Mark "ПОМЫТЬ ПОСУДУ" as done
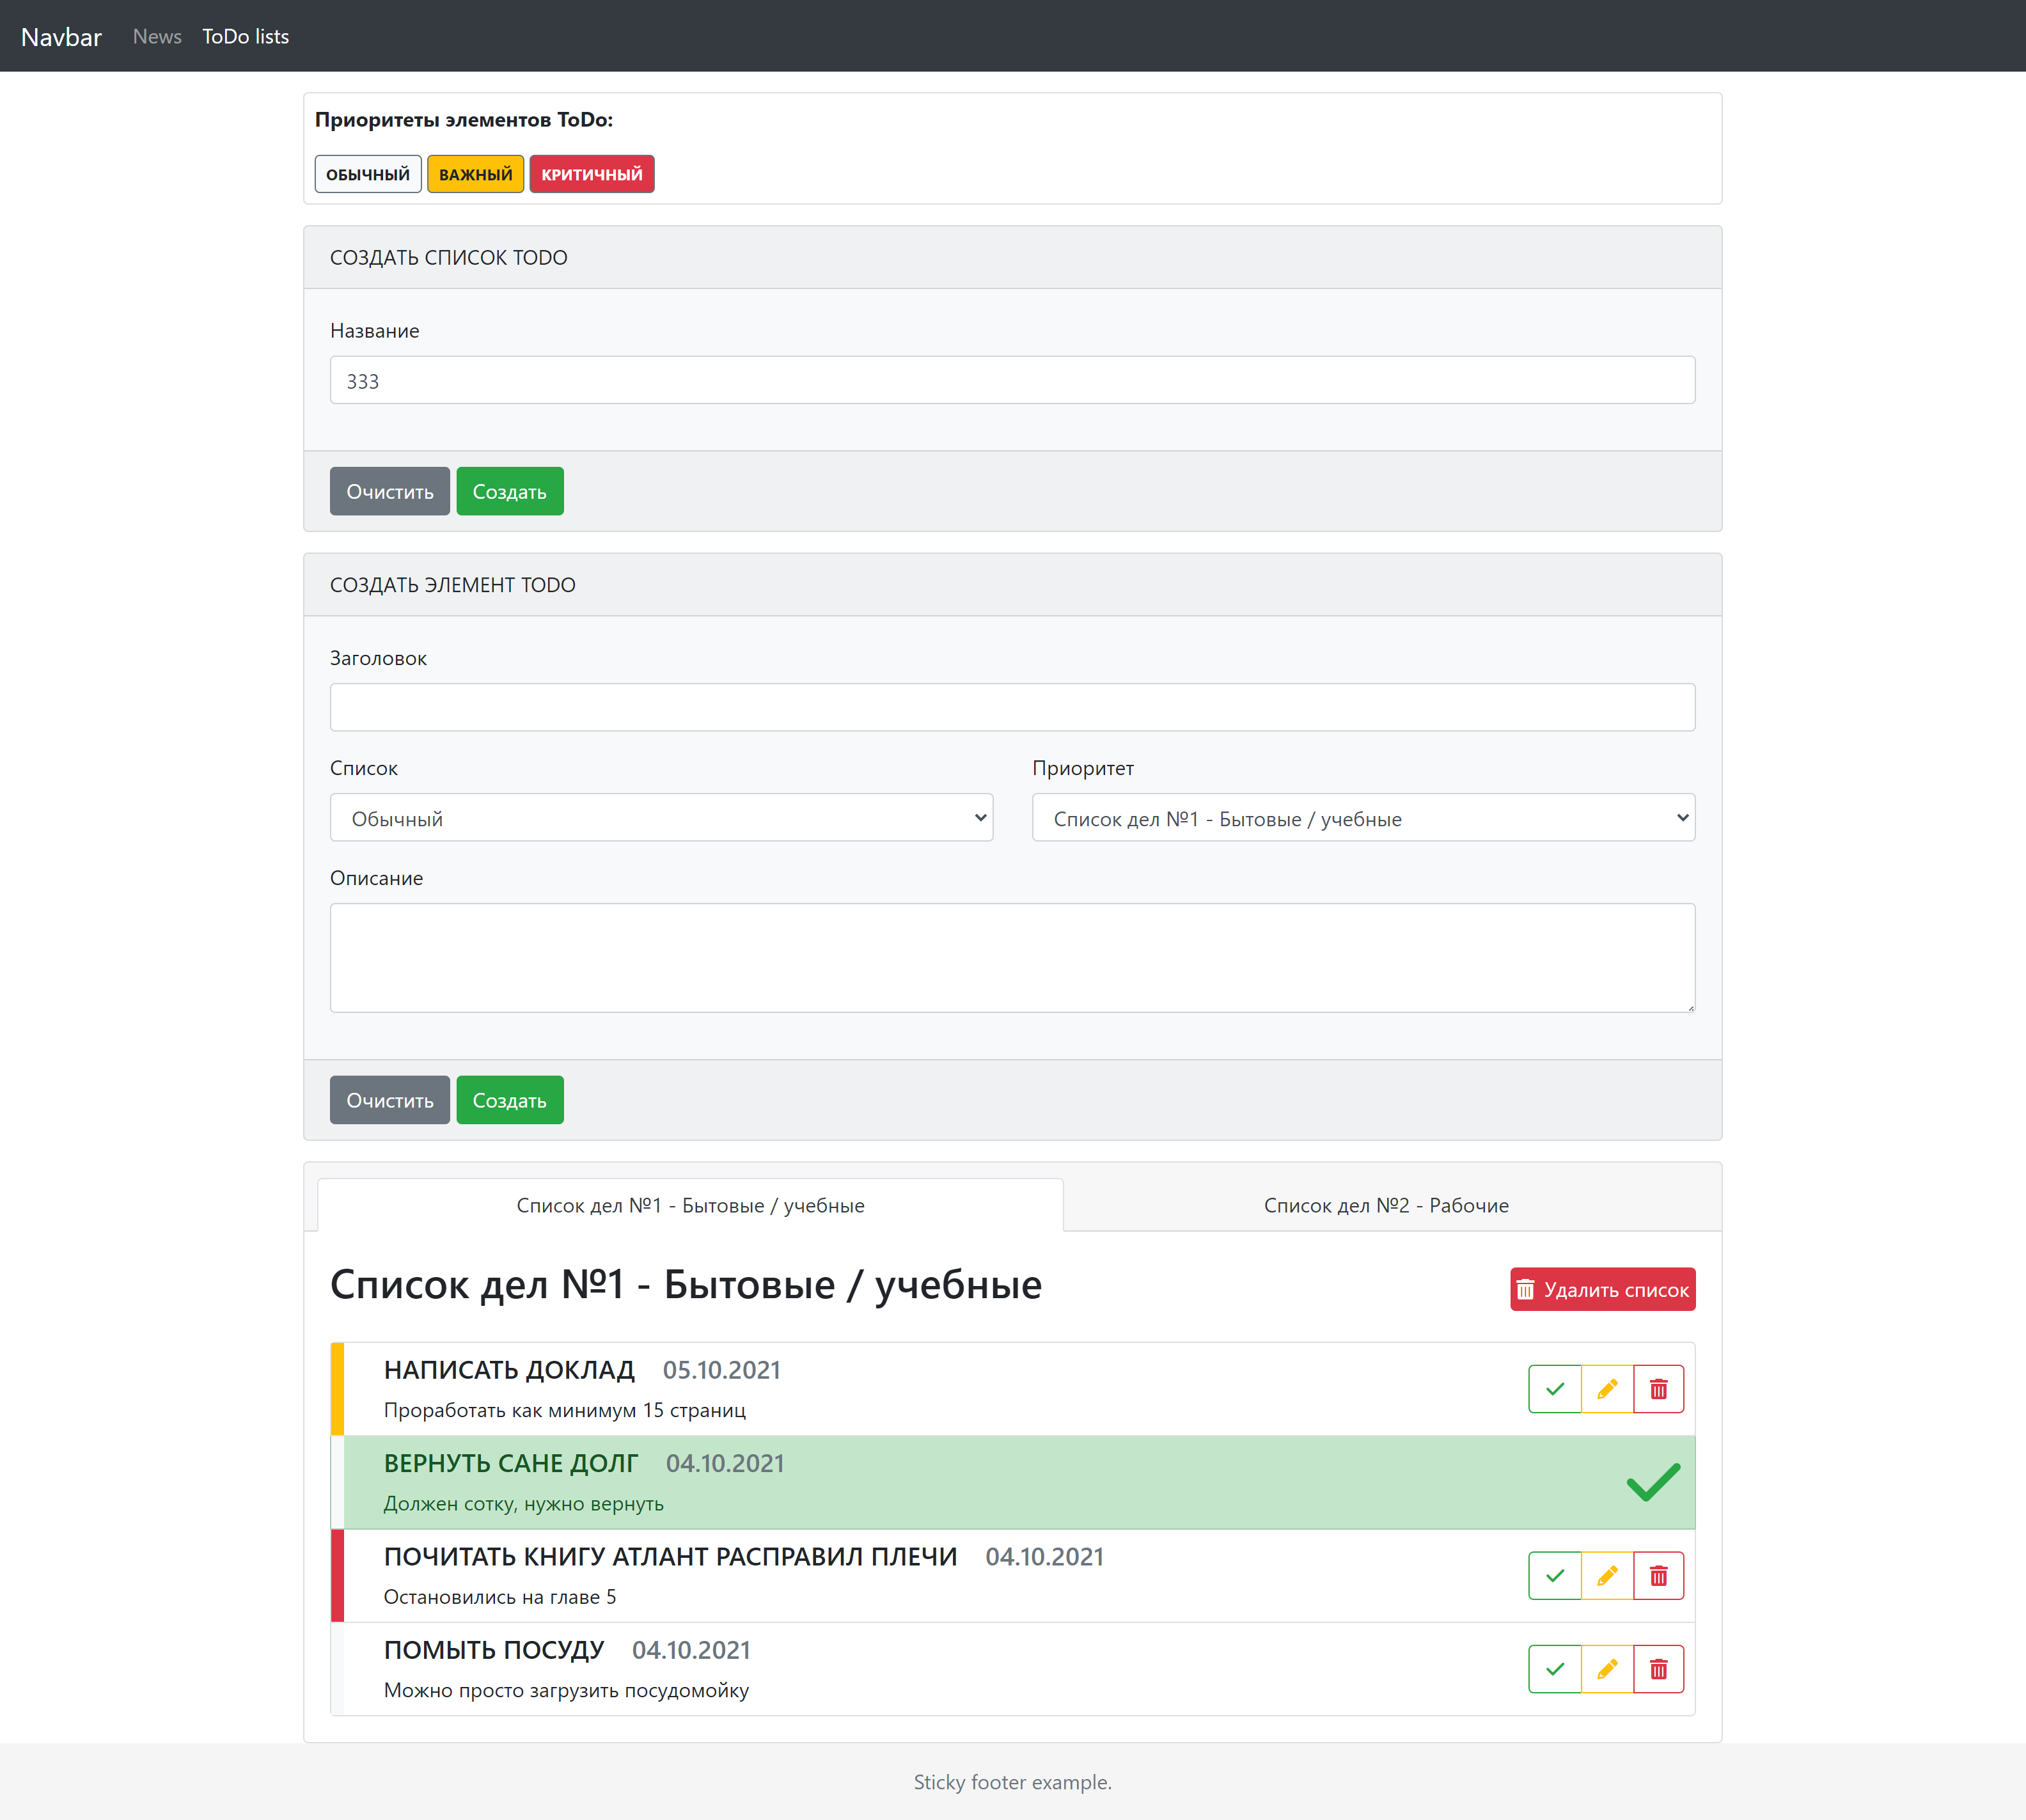The width and height of the screenshot is (2026, 1820). click(x=1555, y=1668)
